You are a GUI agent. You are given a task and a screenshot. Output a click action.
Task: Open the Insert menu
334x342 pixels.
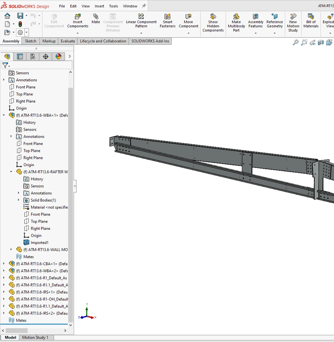click(99, 6)
